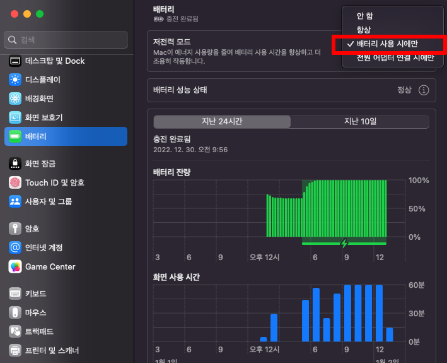Image resolution: width=447 pixels, height=363 pixels.
Task: Click the info icon next to 정상
Action: (x=424, y=90)
